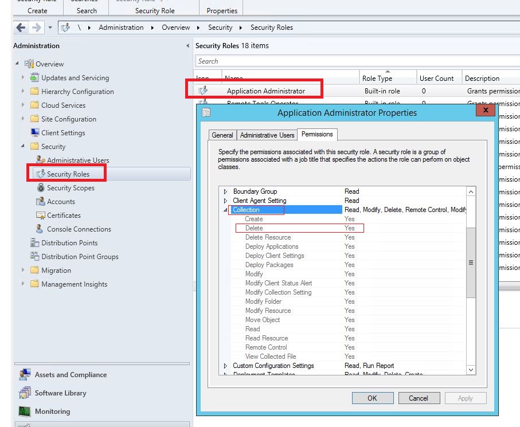Select the Accounts node icon
The height and width of the screenshot is (427, 520).
(40, 201)
